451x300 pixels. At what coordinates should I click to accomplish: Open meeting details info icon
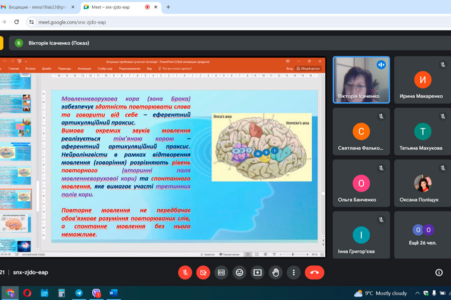click(x=438, y=272)
